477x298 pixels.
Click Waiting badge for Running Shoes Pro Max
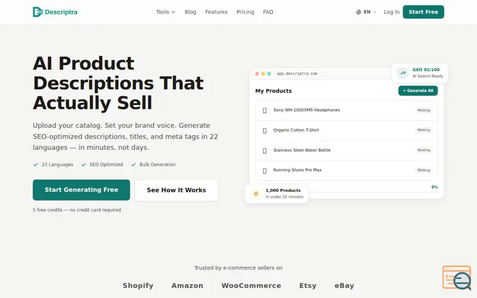coord(423,170)
